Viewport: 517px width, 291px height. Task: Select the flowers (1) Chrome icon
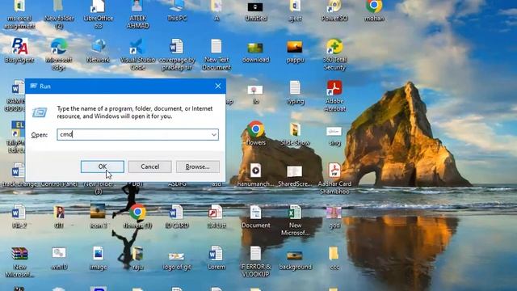(x=137, y=217)
